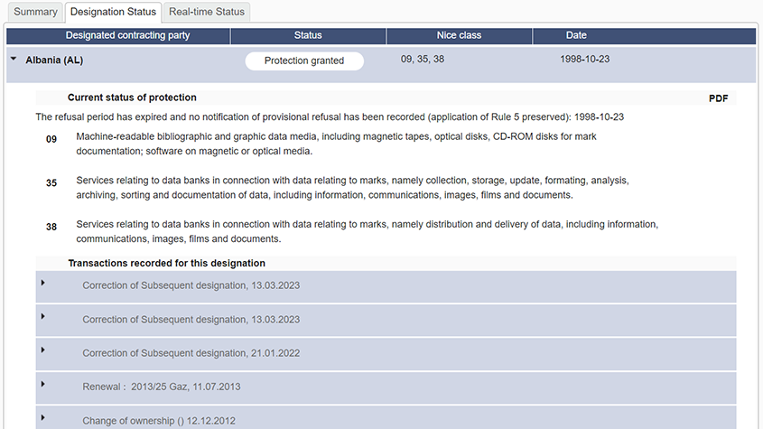Click the 1998-10-23 date in Albania row
Image resolution: width=763 pixels, height=429 pixels.
(x=585, y=59)
